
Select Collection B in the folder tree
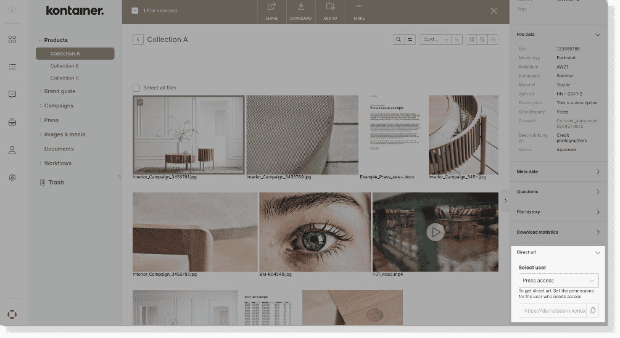click(65, 66)
